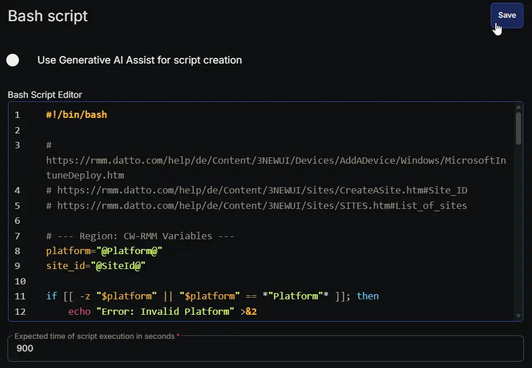532x368 pixels.
Task: Click the scroll down arrow in the editor
Action: point(519,316)
